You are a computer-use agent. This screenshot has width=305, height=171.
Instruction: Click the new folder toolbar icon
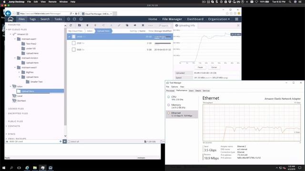pyautogui.click(x=80, y=25)
